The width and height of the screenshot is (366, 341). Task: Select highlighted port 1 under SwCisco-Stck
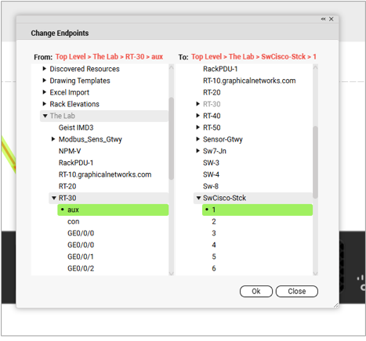(x=257, y=210)
